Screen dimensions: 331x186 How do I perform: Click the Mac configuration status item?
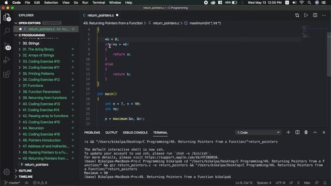pos(307,182)
